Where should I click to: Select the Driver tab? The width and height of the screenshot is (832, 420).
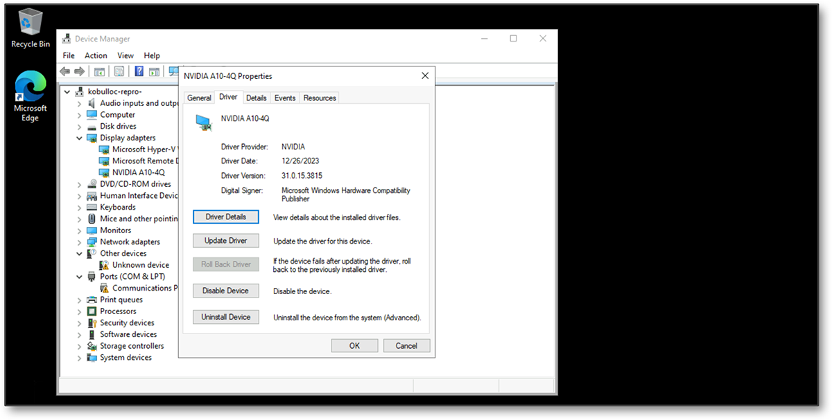228,97
